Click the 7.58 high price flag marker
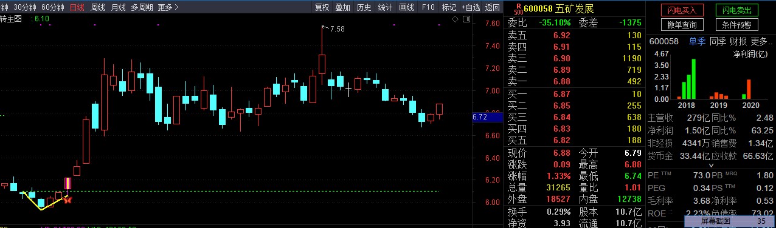This screenshot has width=776, height=228. [334, 29]
